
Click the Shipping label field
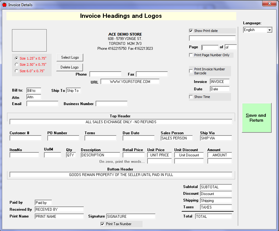pyautogui.click(x=216, y=200)
